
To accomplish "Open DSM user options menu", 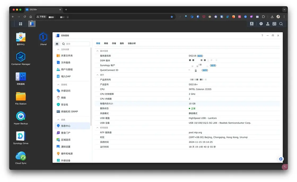I will pyautogui.click(x=268, y=24).
